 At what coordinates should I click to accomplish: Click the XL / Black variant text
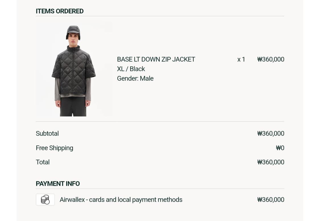click(x=131, y=69)
